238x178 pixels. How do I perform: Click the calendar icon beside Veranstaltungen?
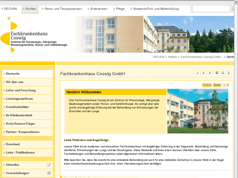click(x=49, y=173)
